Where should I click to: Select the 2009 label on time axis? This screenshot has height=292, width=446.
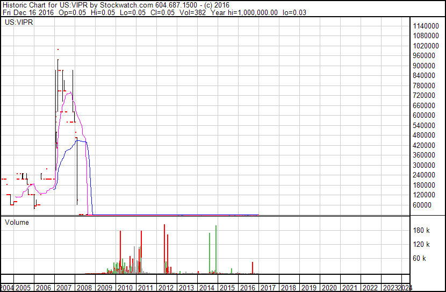click(x=105, y=288)
